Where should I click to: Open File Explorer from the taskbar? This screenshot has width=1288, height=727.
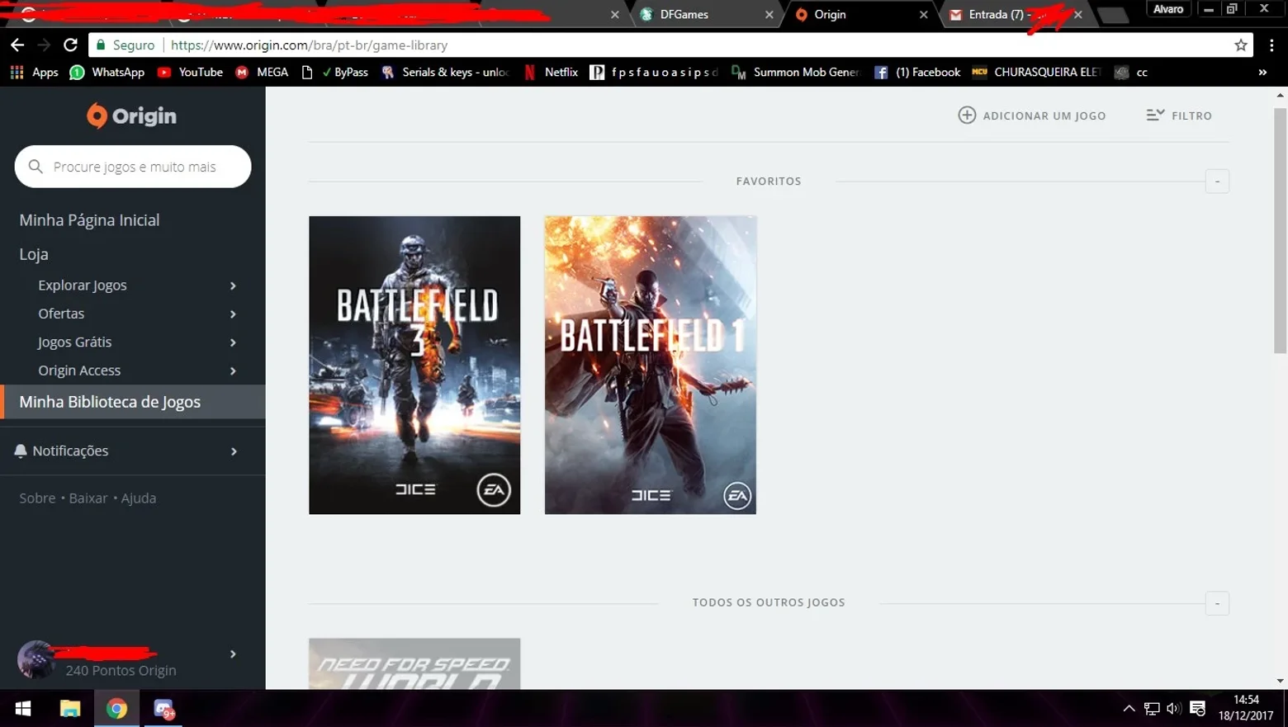[70, 709]
